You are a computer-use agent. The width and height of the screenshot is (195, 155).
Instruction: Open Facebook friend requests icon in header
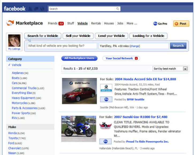(x=30, y=9)
